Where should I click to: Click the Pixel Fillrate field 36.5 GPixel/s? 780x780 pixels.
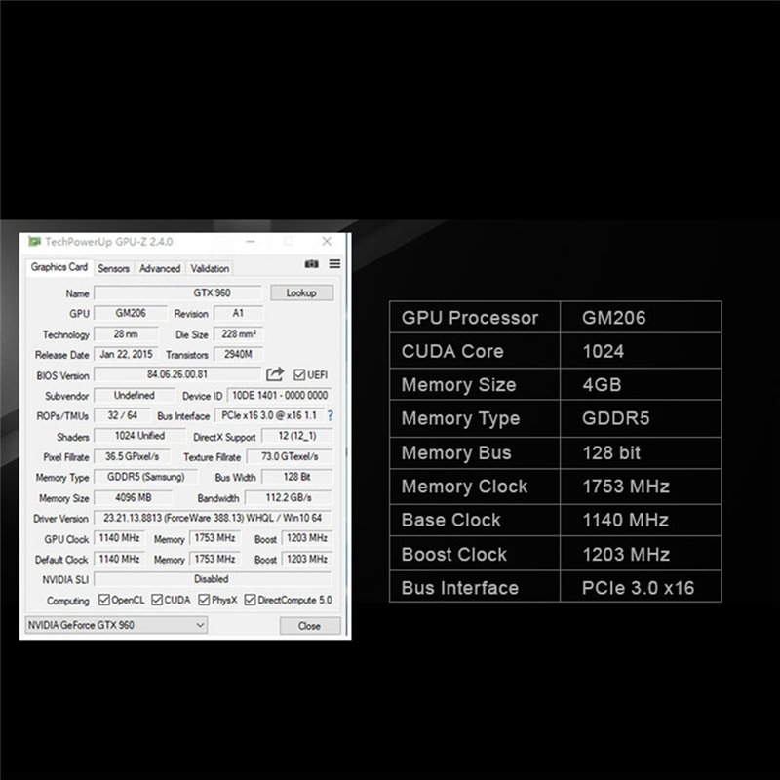[x=132, y=456]
